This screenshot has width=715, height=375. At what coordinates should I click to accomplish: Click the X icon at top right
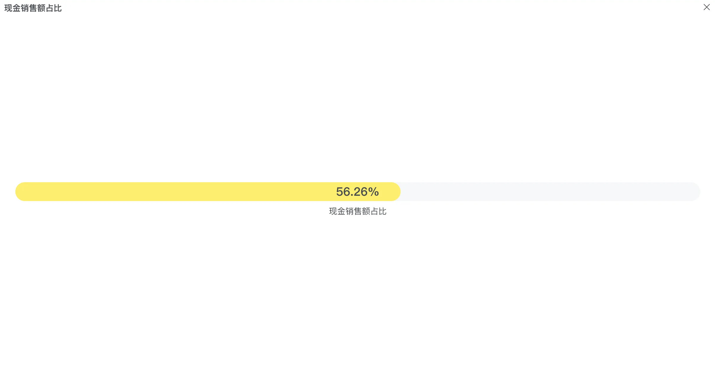[x=706, y=7]
